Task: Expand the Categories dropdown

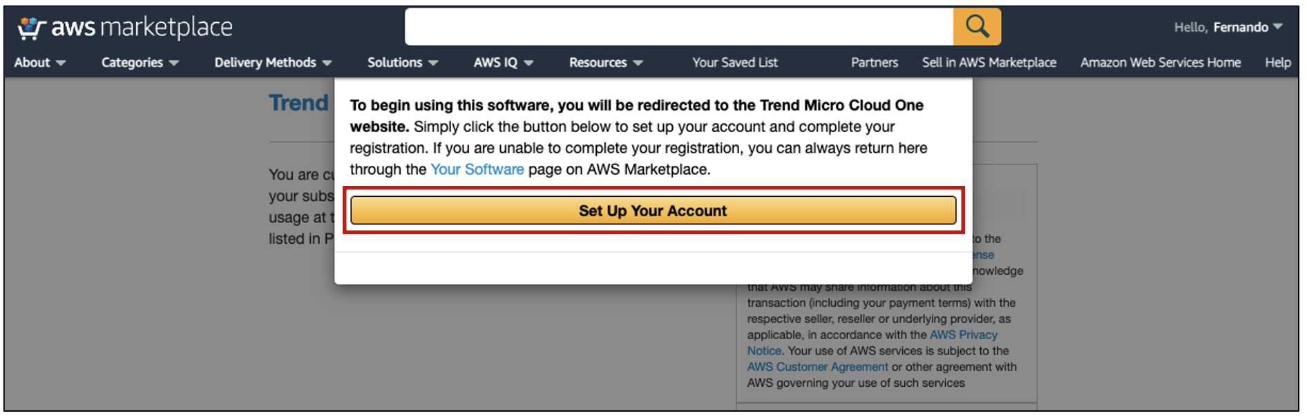Action: [x=140, y=62]
